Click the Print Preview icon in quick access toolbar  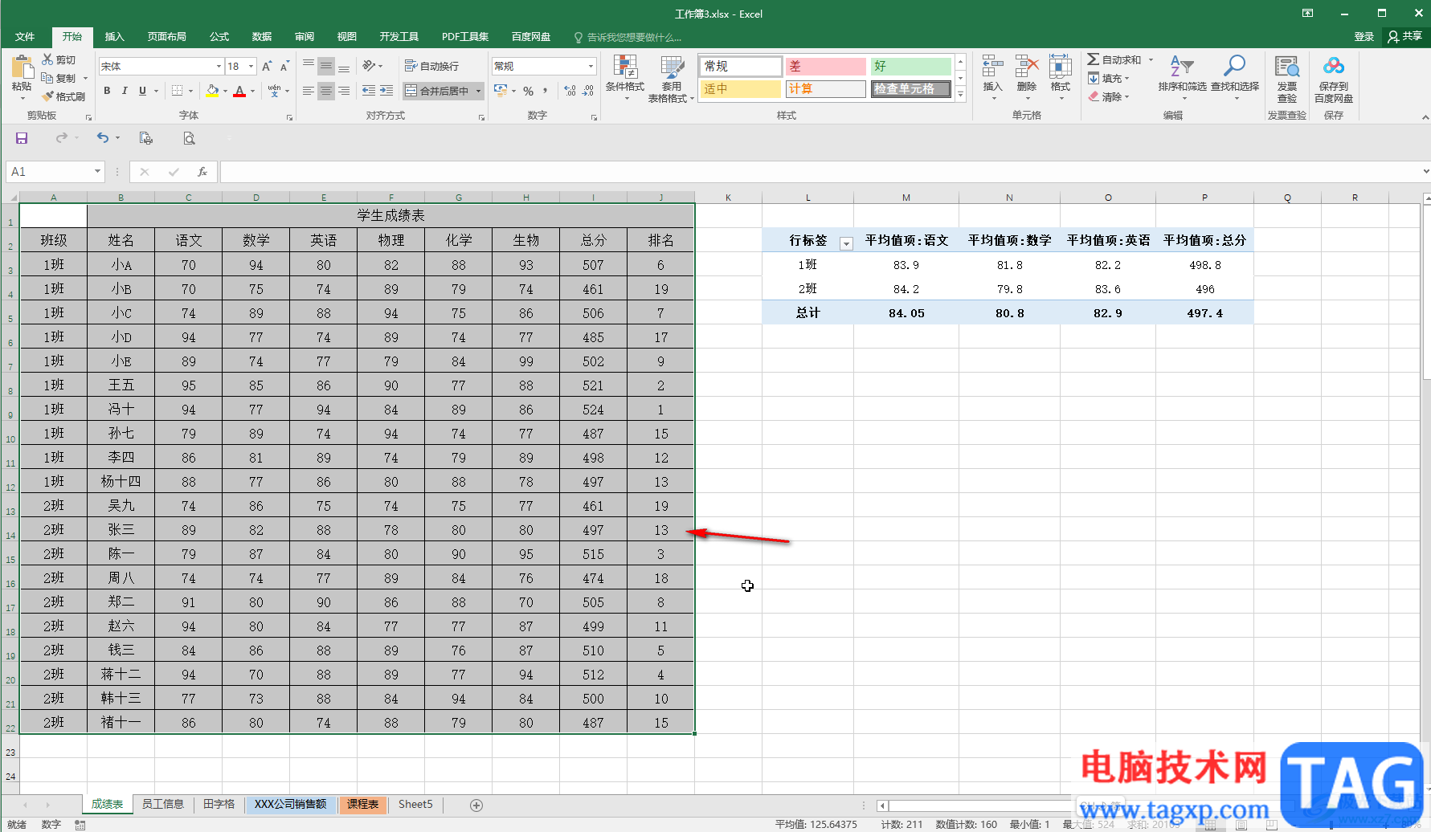[x=189, y=138]
